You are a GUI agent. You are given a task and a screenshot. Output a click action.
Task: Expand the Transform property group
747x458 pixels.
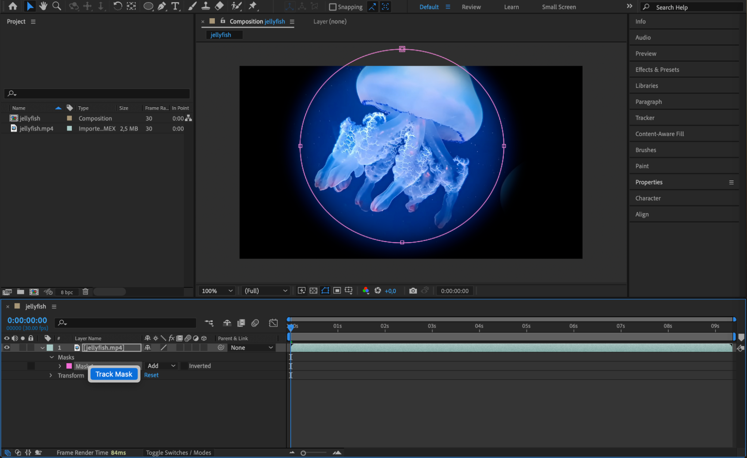click(x=51, y=375)
